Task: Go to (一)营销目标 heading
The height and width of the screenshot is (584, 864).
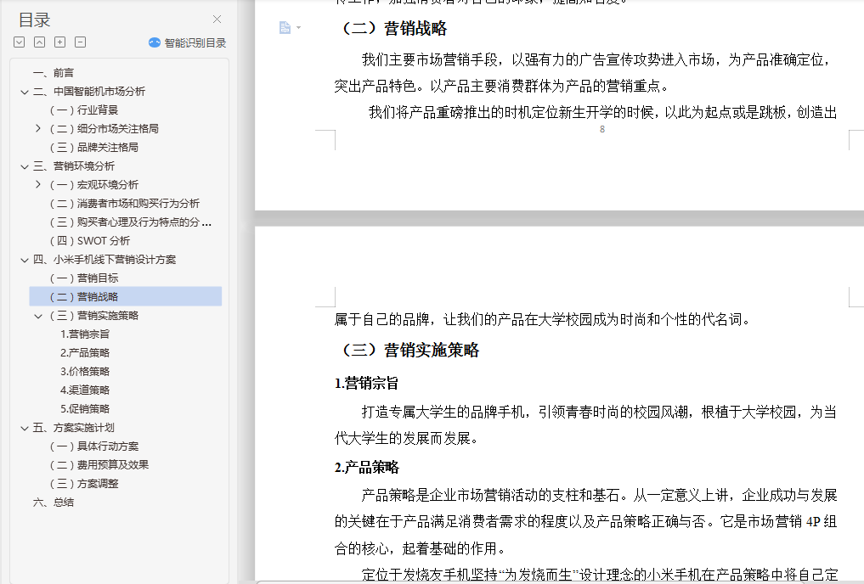Action: point(84,278)
